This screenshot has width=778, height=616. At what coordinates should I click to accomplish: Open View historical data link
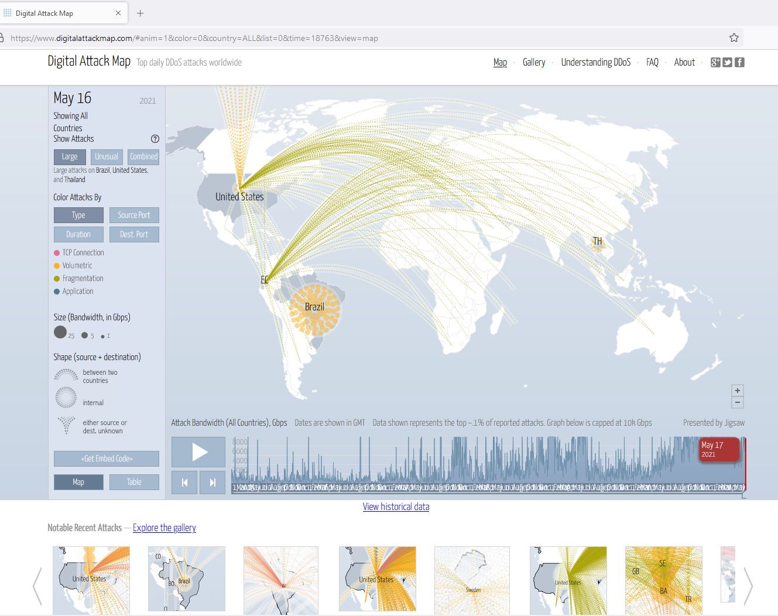(x=396, y=507)
